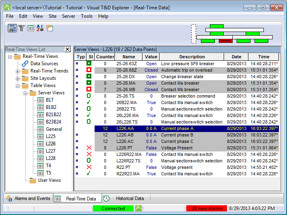This screenshot has width=287, height=215.
Task: Collapse the Real-Time Views root node
Action: click(x=10, y=57)
